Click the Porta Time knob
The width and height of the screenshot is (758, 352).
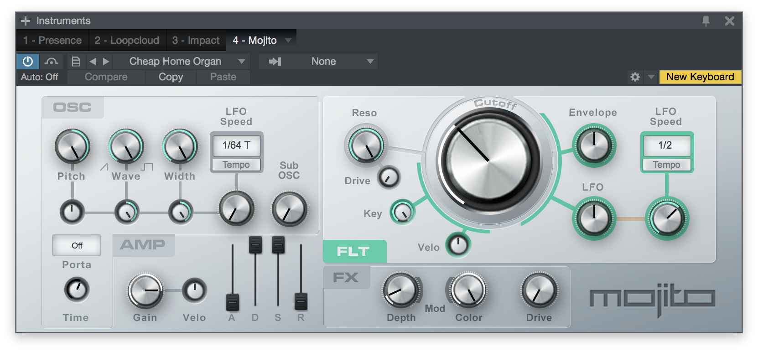click(77, 290)
